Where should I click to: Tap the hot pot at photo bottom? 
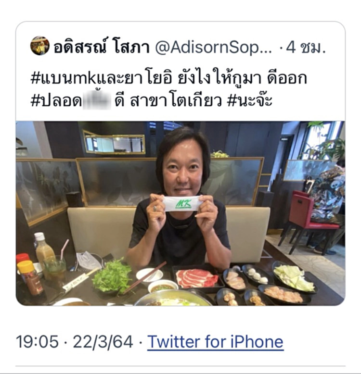(x=172, y=299)
